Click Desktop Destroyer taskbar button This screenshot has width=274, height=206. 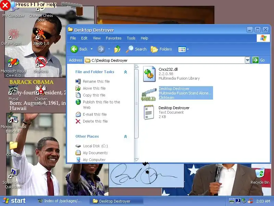116,201
